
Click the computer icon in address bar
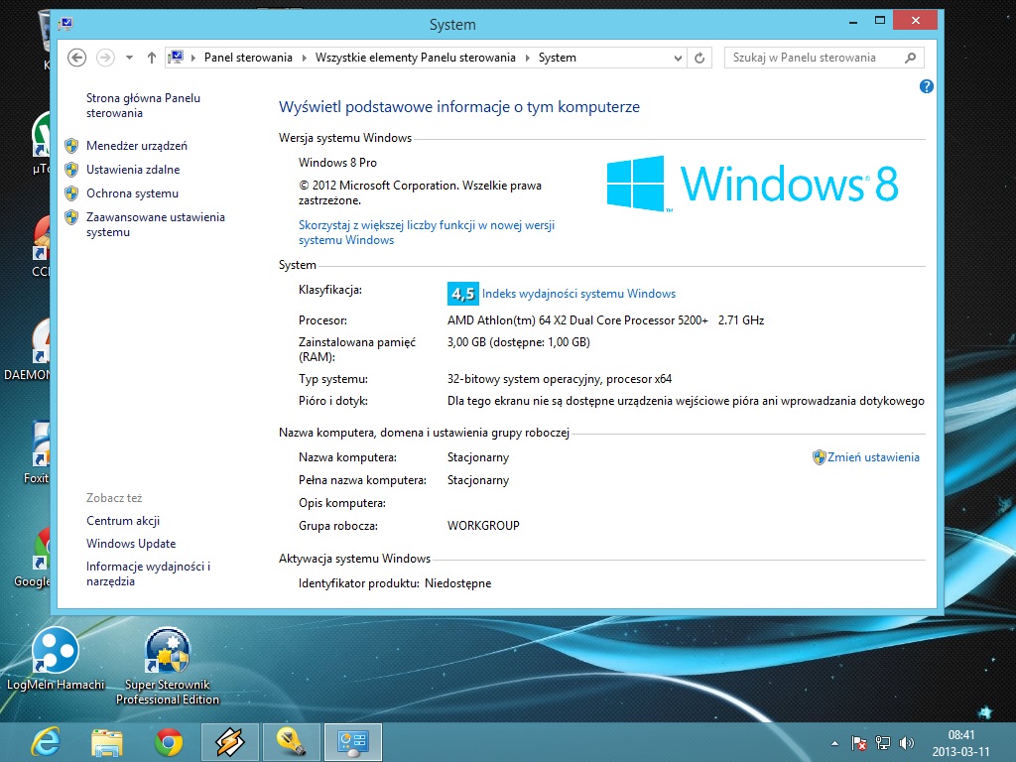click(x=176, y=57)
